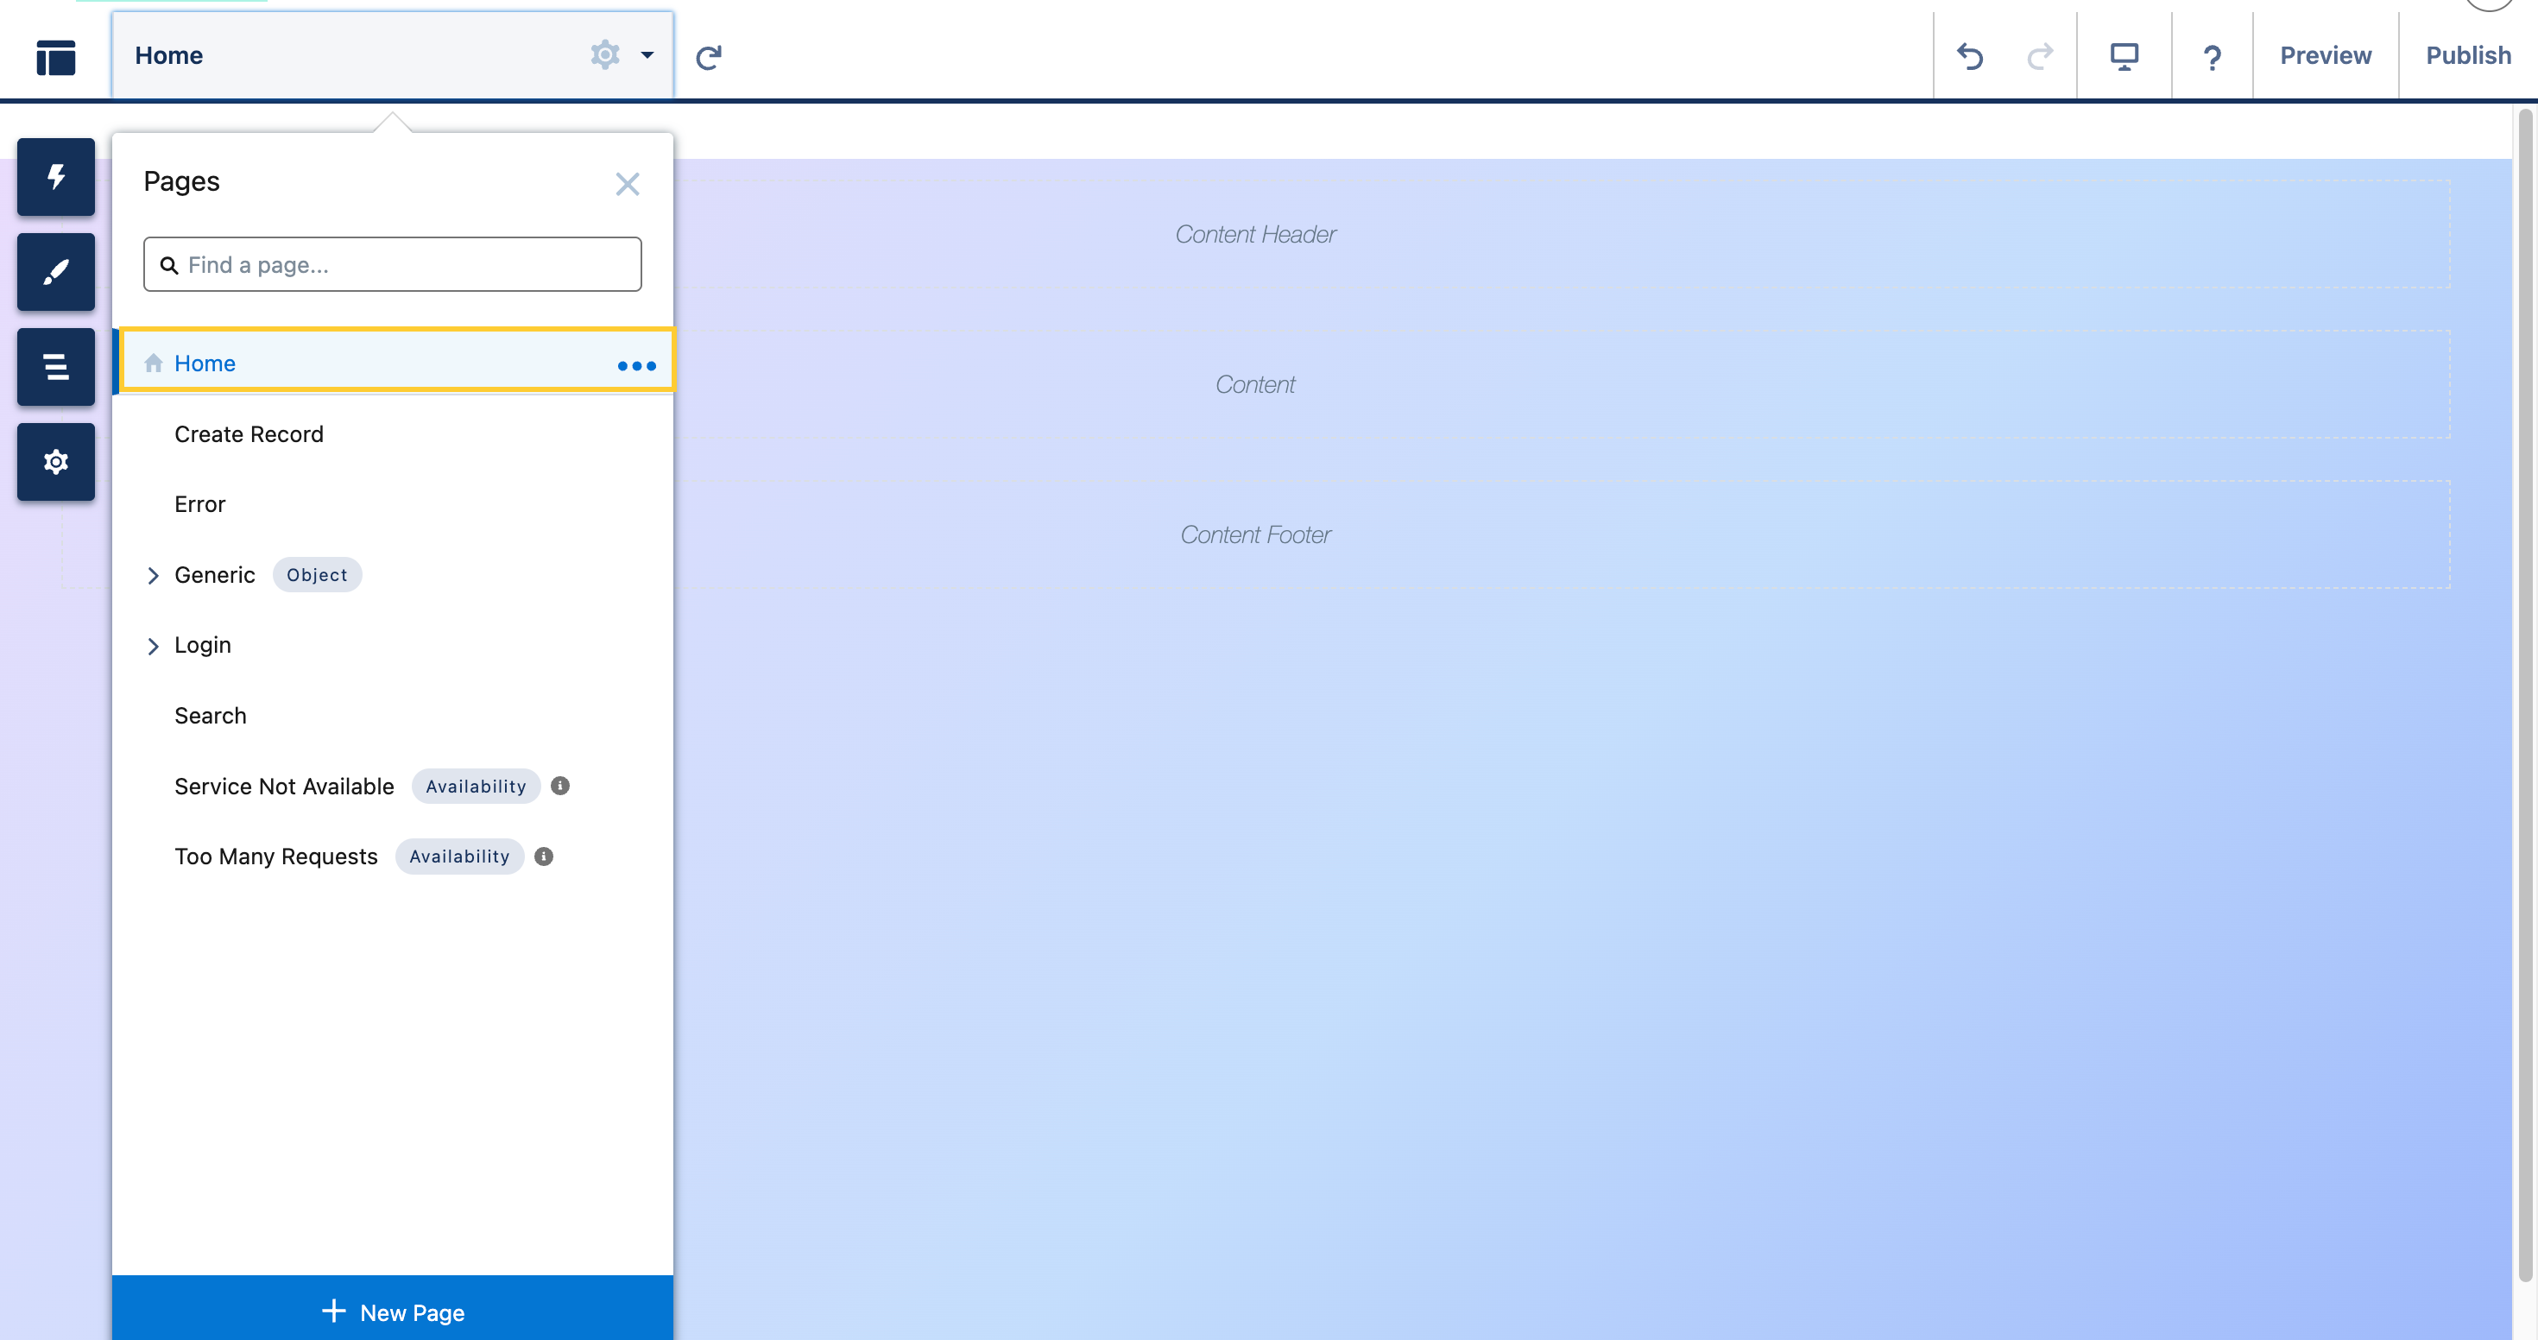2538x1340 pixels.
Task: Click Availability badge for Too Many Requests
Action: (459, 856)
